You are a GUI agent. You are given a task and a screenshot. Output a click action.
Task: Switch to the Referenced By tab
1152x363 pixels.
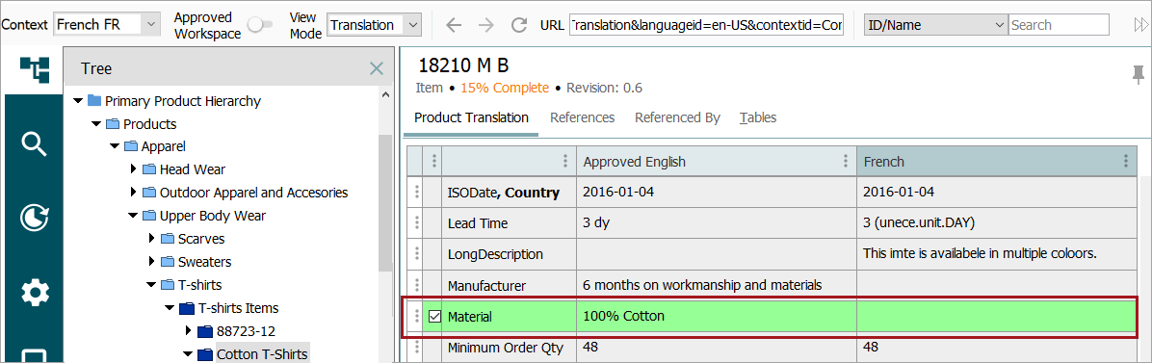coord(677,117)
